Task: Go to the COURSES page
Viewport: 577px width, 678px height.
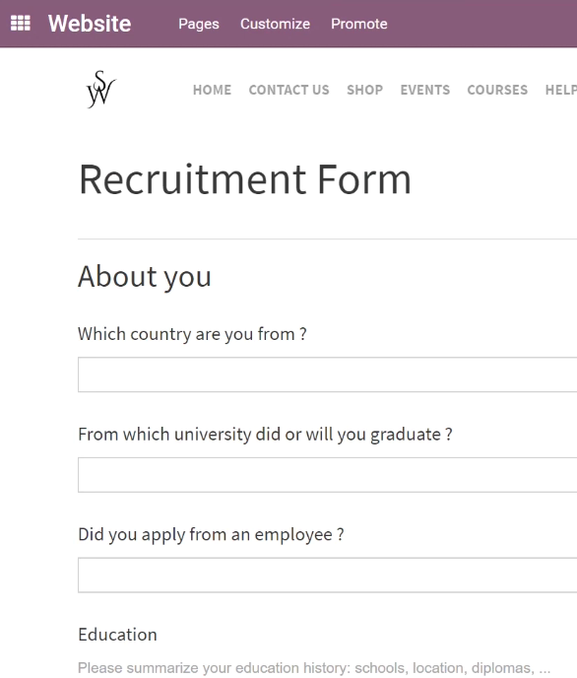Action: pos(497,90)
